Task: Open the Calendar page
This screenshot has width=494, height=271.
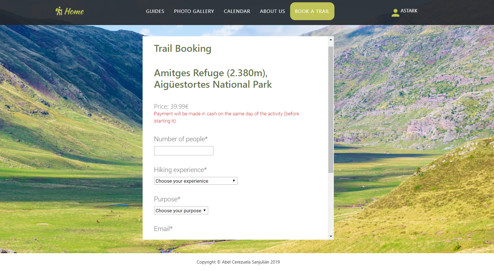Action: tap(237, 11)
